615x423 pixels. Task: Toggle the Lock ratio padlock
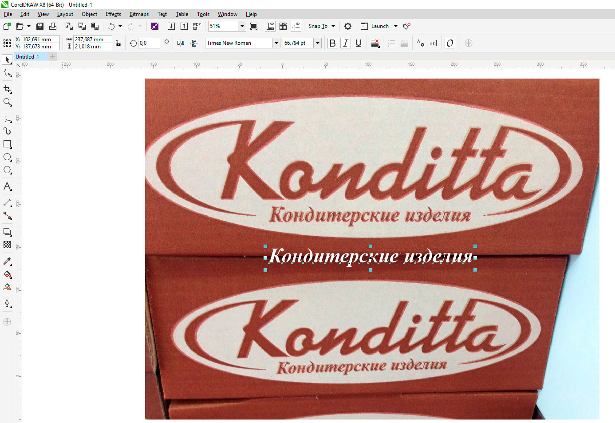pyautogui.click(x=118, y=43)
